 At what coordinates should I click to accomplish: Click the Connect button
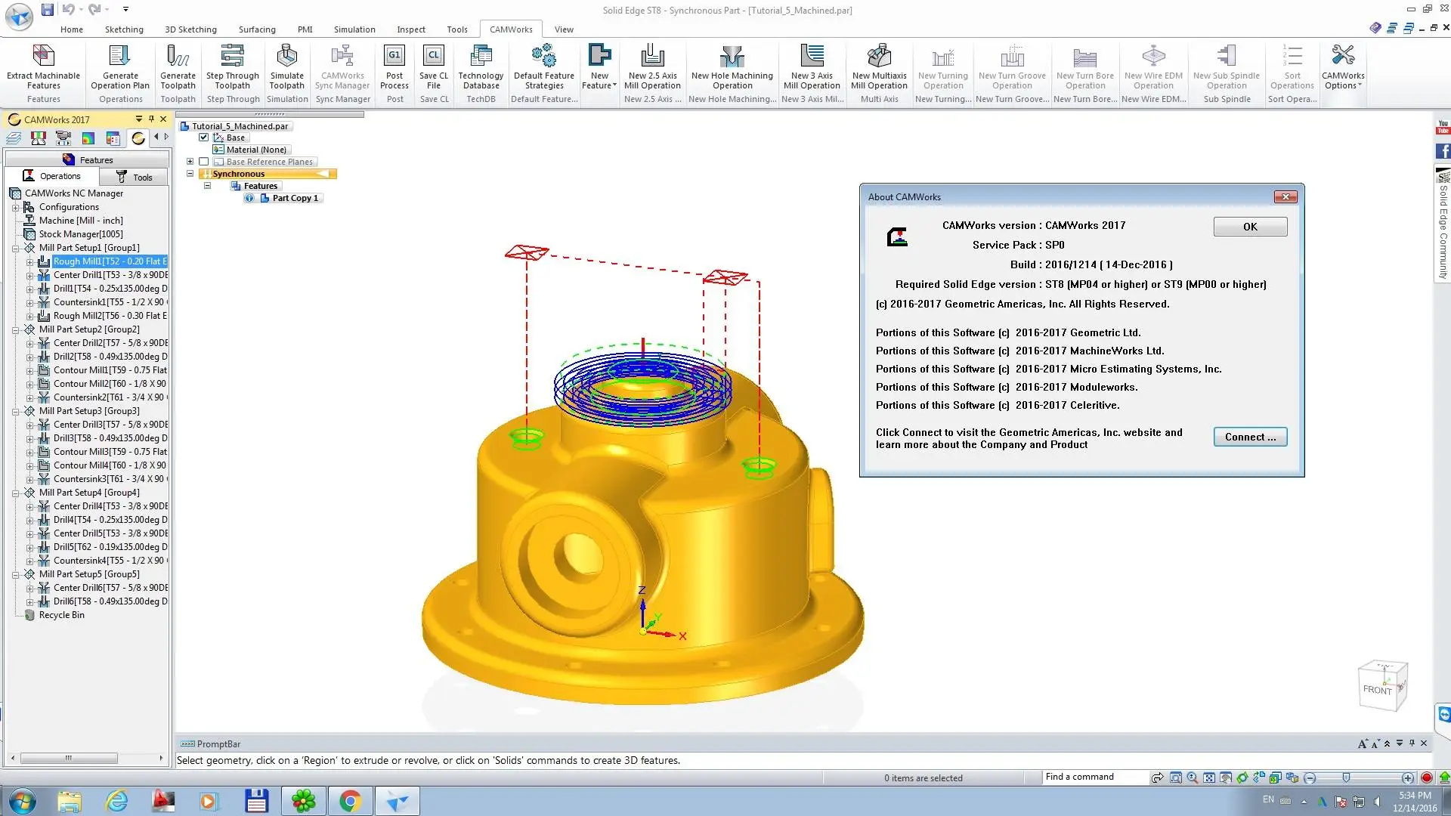coord(1250,437)
